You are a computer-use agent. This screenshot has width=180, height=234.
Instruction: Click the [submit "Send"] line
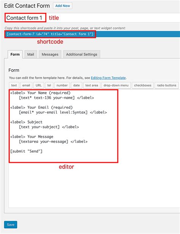[26, 151]
